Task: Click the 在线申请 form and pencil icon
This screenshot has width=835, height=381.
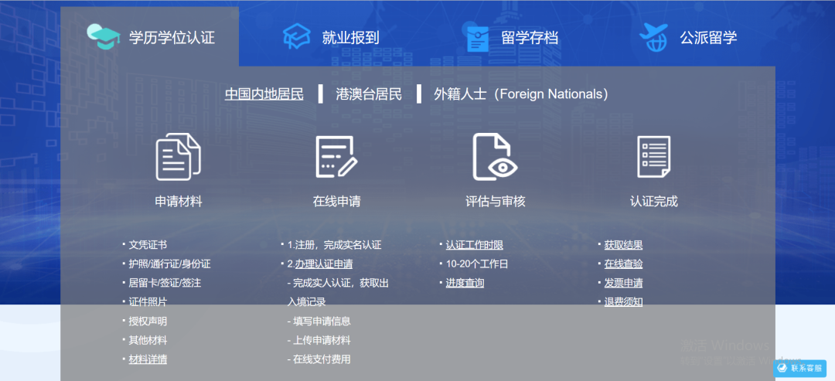Action: coord(336,157)
